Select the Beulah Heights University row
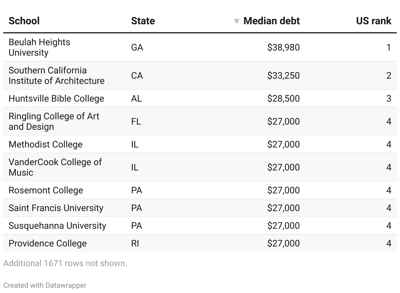400x293 pixels. point(39,48)
